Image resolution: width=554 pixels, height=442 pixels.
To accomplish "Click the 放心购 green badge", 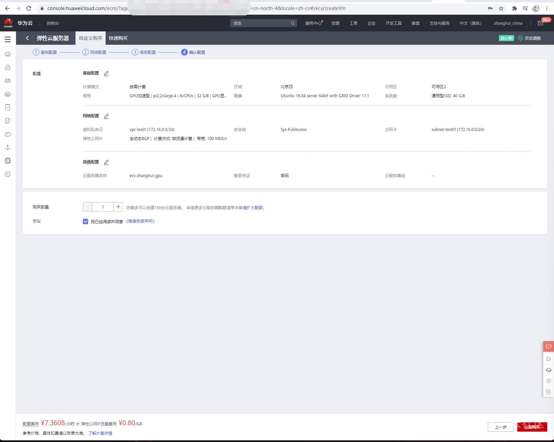I will point(507,38).
